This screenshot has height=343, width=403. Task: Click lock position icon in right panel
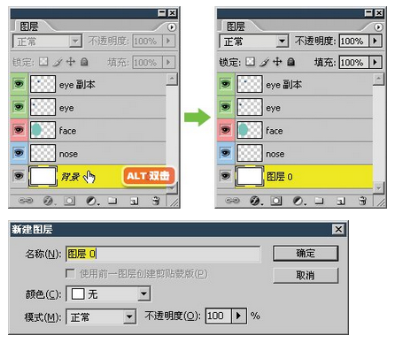[277, 62]
